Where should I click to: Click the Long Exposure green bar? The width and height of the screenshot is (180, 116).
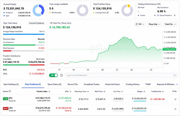(x=19, y=45)
